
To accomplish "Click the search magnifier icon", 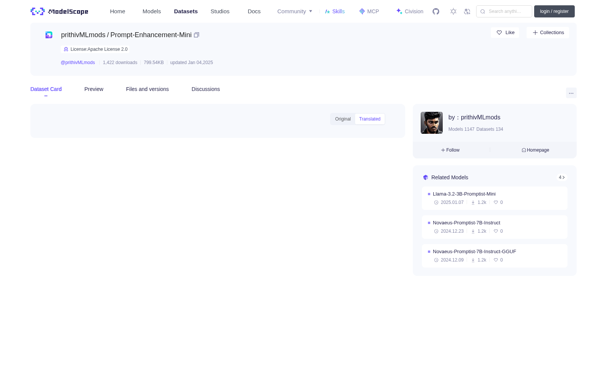I will 483,11.
